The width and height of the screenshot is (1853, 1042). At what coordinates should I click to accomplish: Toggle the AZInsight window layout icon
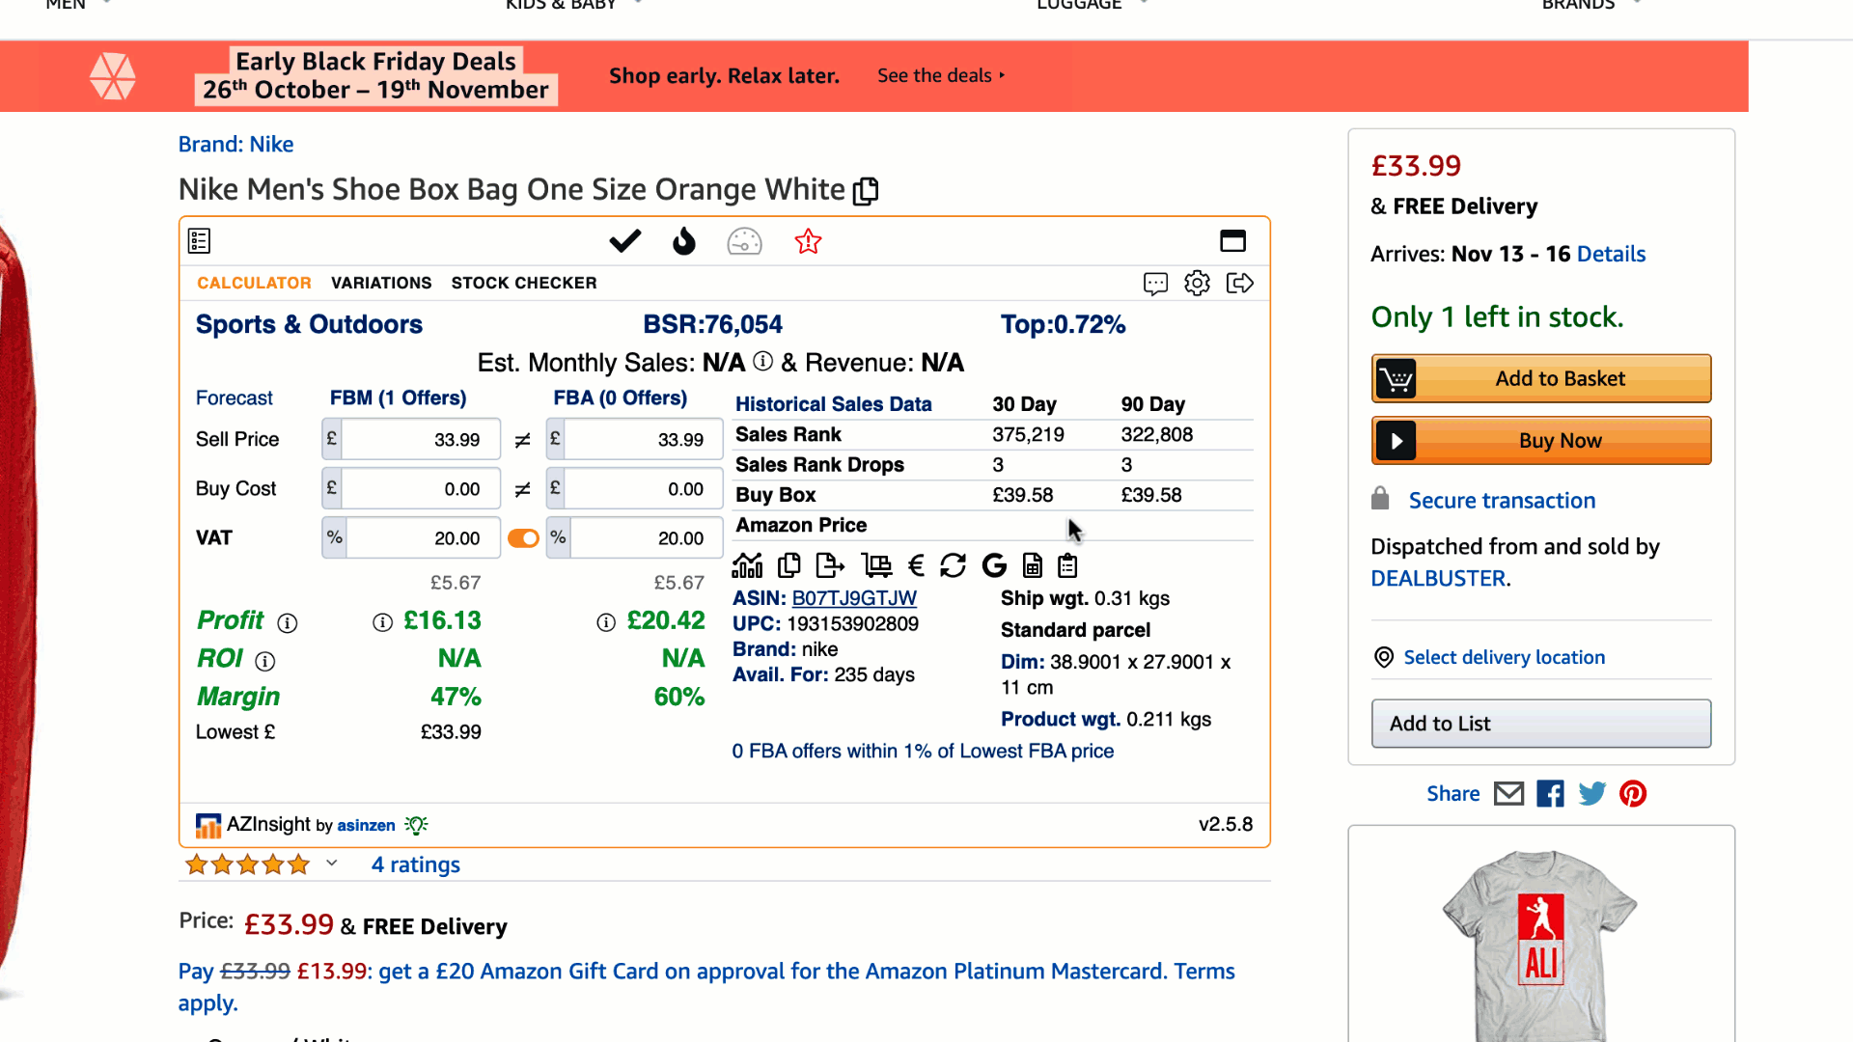[1232, 241]
